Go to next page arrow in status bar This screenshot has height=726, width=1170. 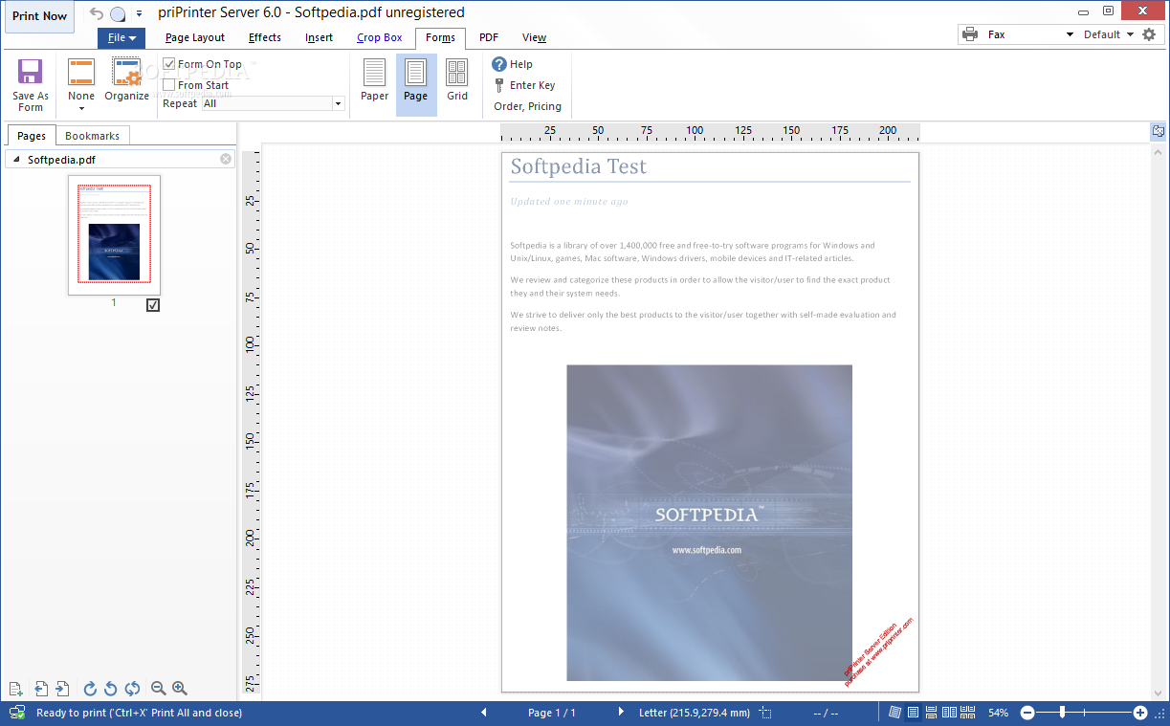[x=620, y=713]
